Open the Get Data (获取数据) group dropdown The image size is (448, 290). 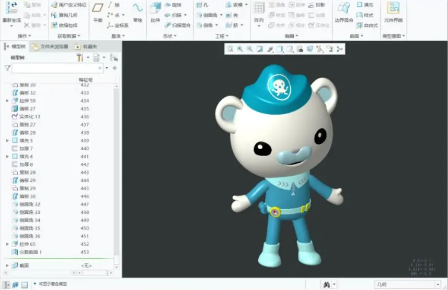point(69,36)
